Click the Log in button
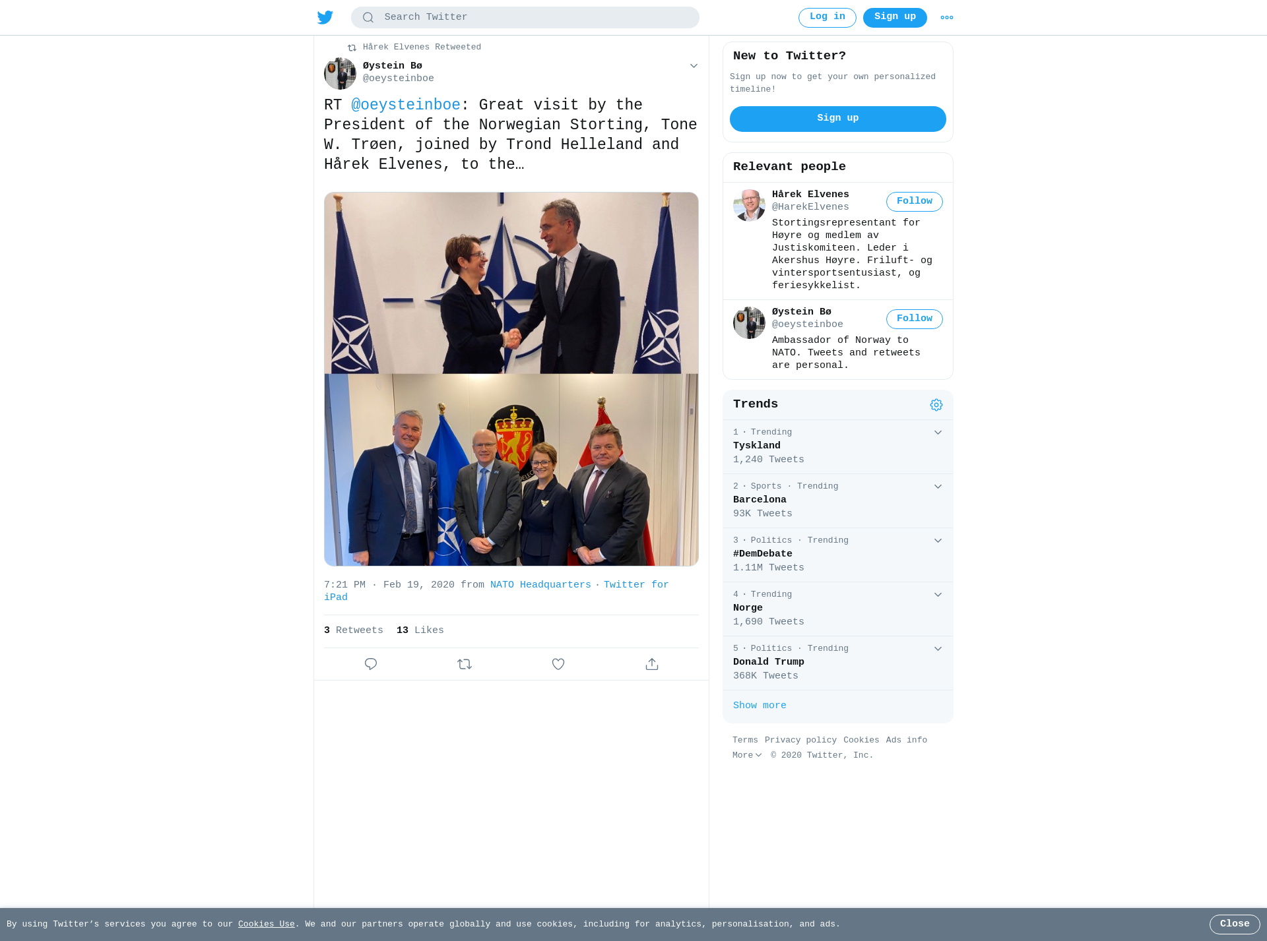This screenshot has width=1267, height=941. (828, 18)
